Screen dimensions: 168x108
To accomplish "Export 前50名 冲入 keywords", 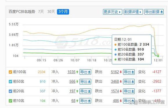I will click(85, 82).
